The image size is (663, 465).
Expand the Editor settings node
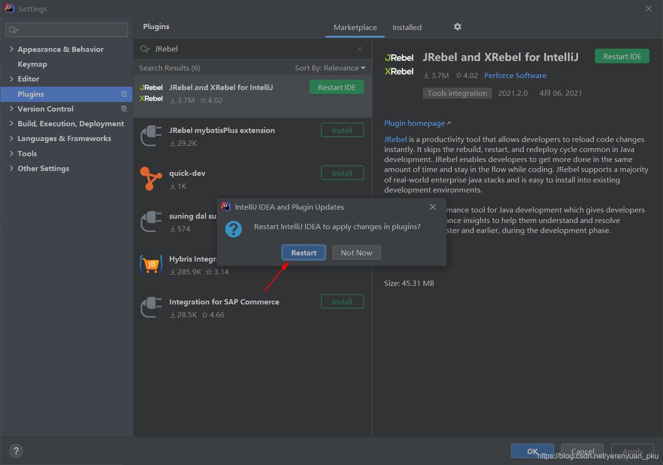pos(11,79)
